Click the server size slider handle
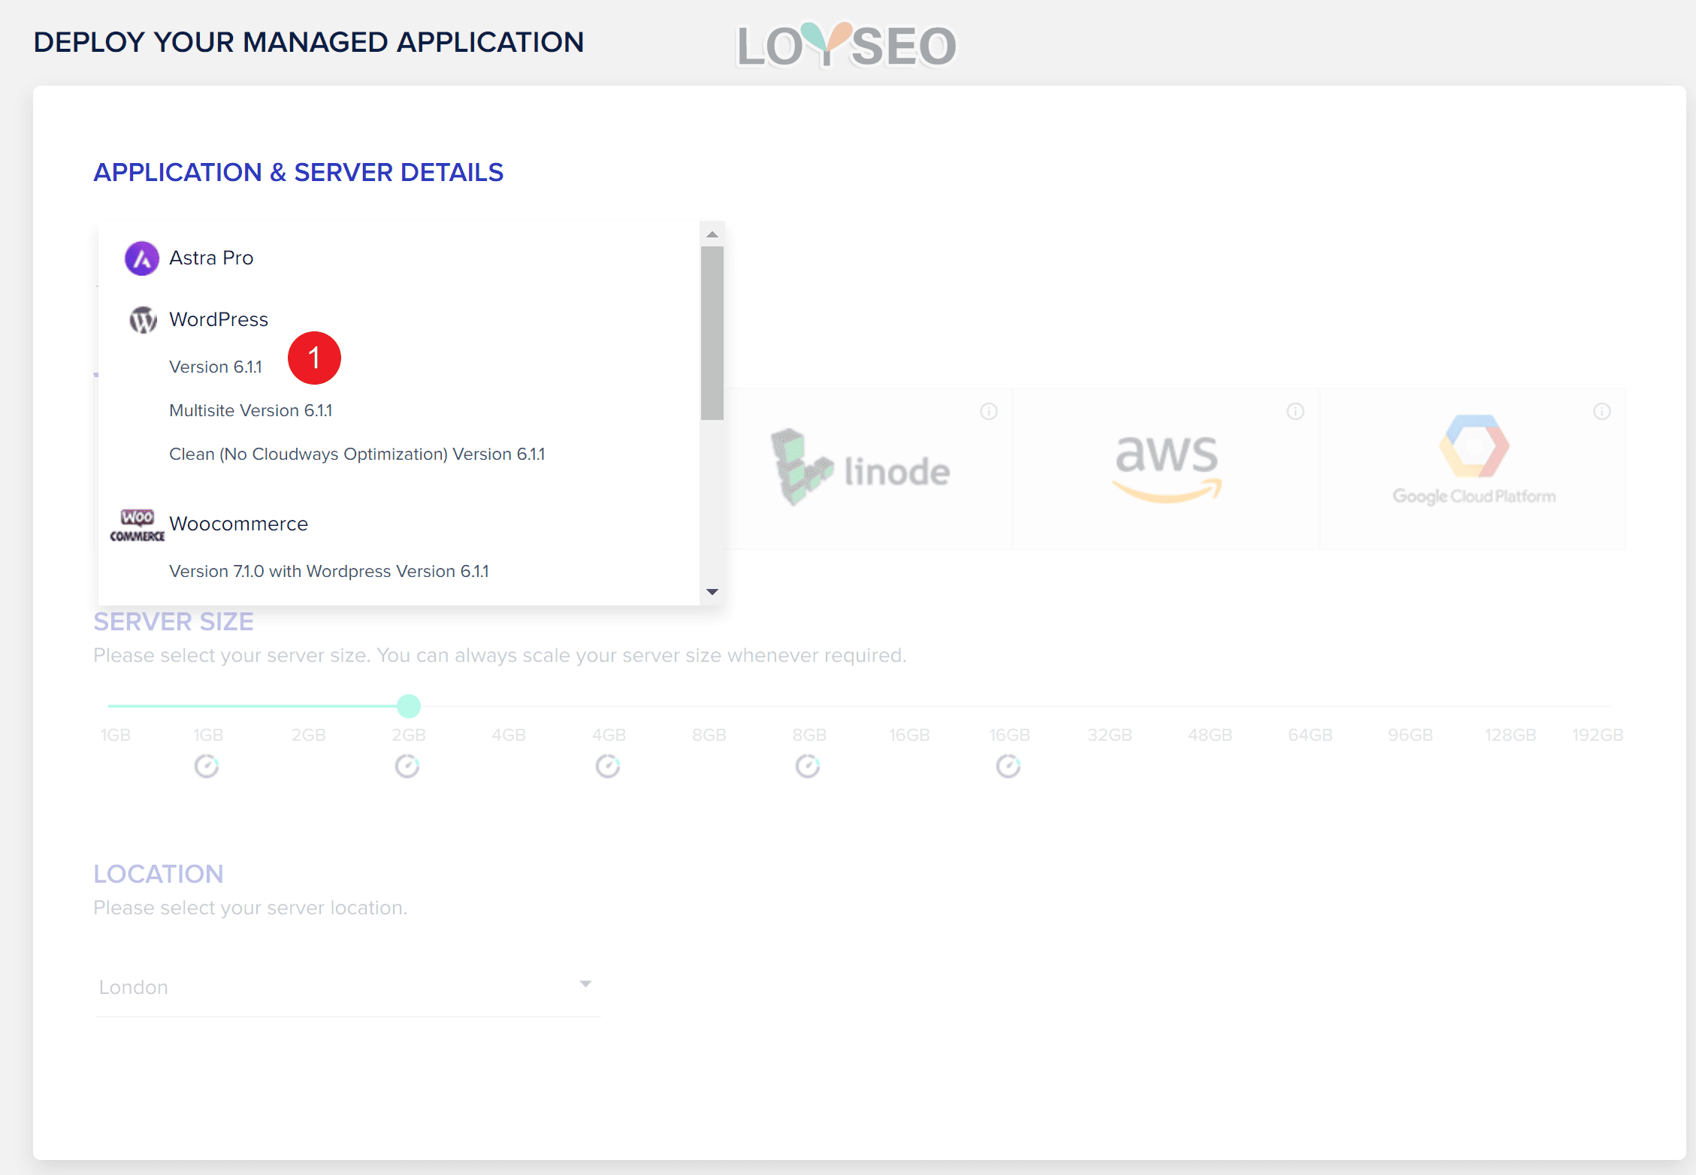This screenshot has height=1175, width=1696. pyautogui.click(x=409, y=706)
